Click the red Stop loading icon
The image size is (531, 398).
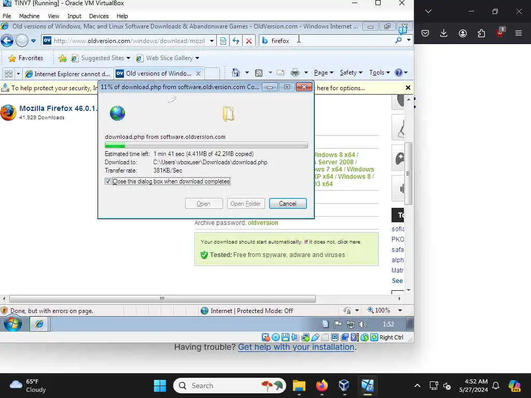[x=249, y=41]
